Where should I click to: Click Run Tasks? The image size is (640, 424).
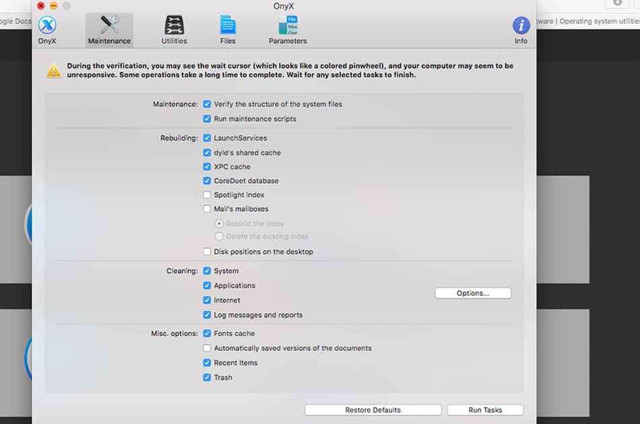(x=485, y=410)
